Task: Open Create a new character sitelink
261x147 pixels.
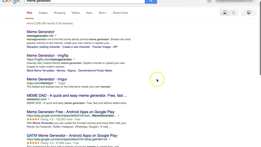Action: (x=76, y=47)
